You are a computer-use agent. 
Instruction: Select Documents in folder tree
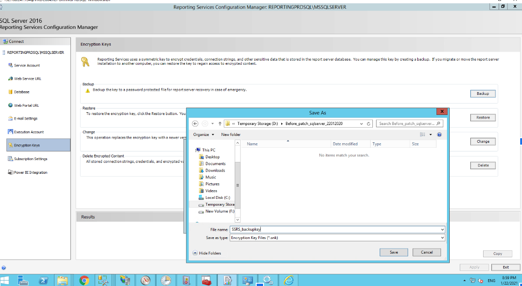(212, 164)
